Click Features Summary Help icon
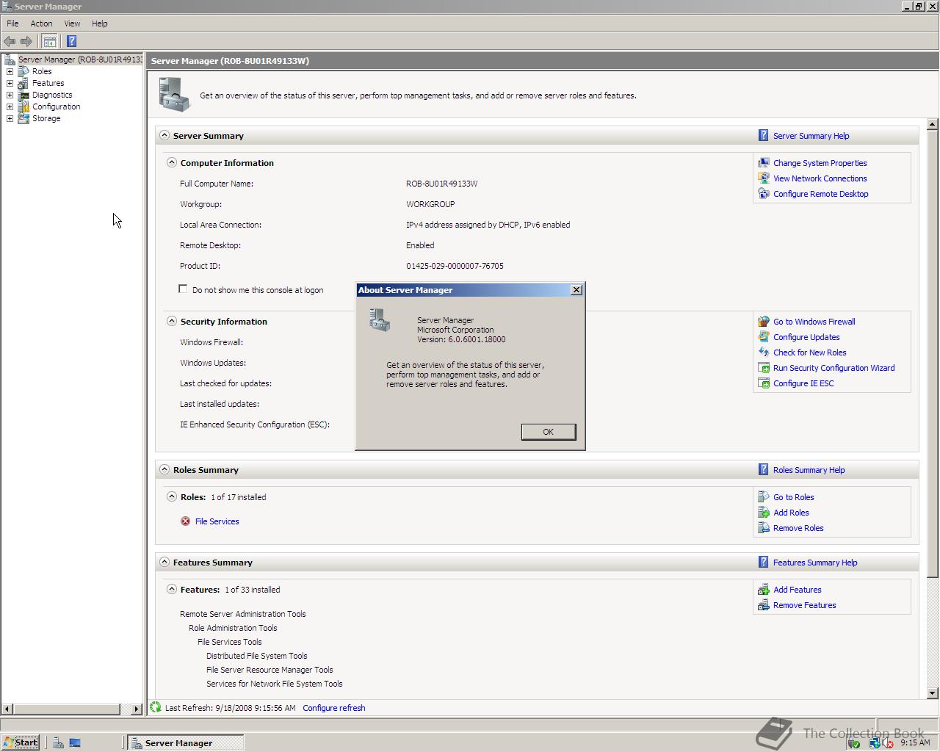This screenshot has width=940, height=752. [764, 562]
